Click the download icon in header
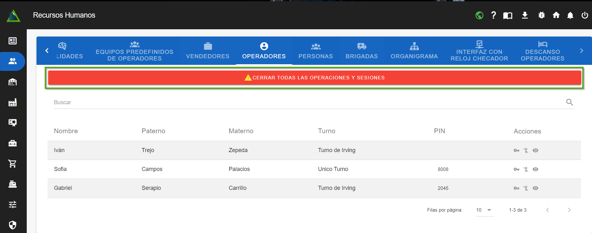This screenshot has height=233, width=592. [x=525, y=15]
